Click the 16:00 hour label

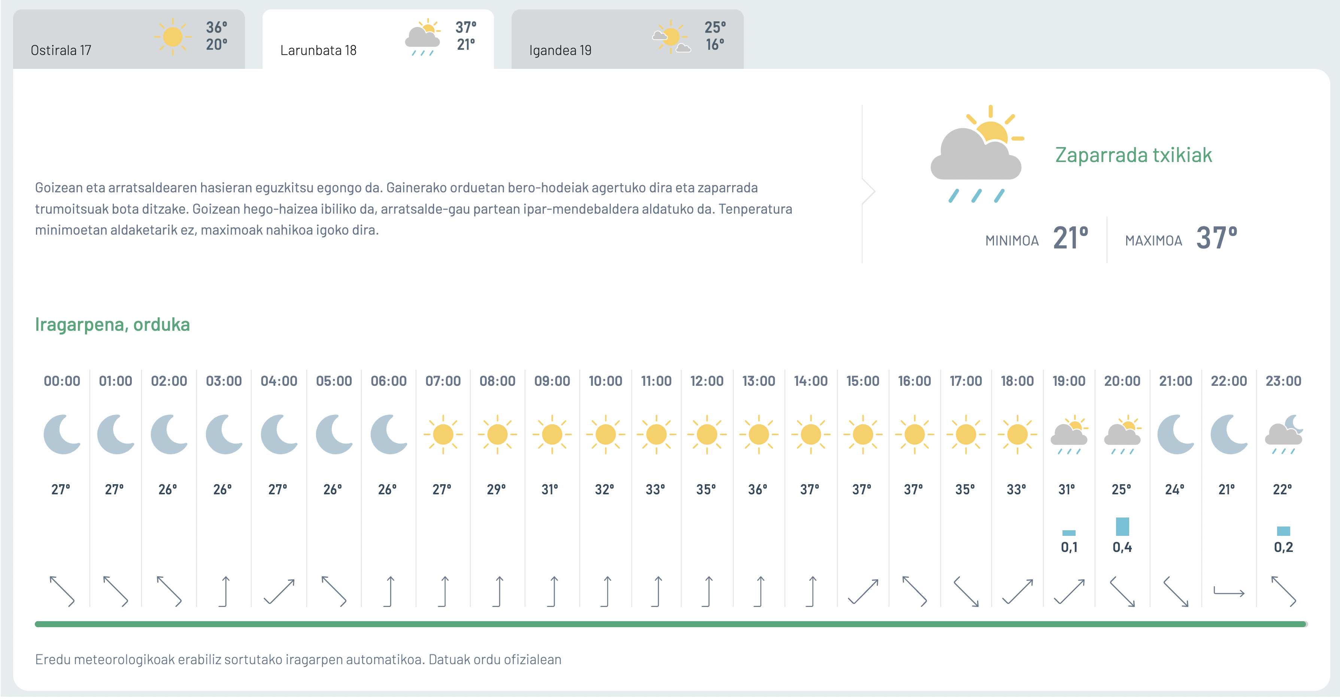[x=915, y=381]
